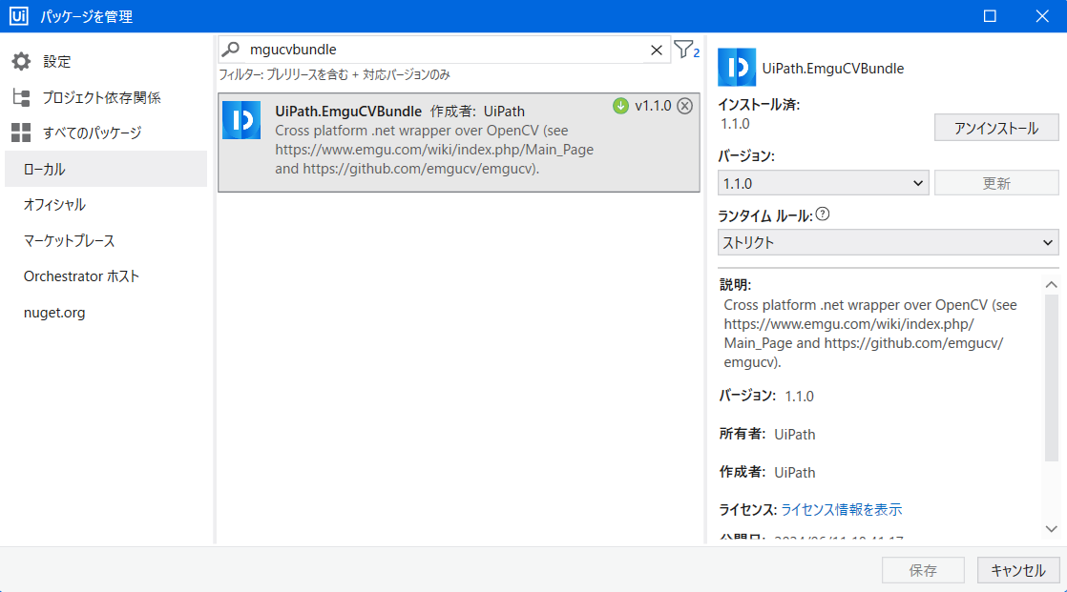Click the バージョン: 1.1.0 row in description
Screen dimensions: 1067x592
tap(766, 396)
